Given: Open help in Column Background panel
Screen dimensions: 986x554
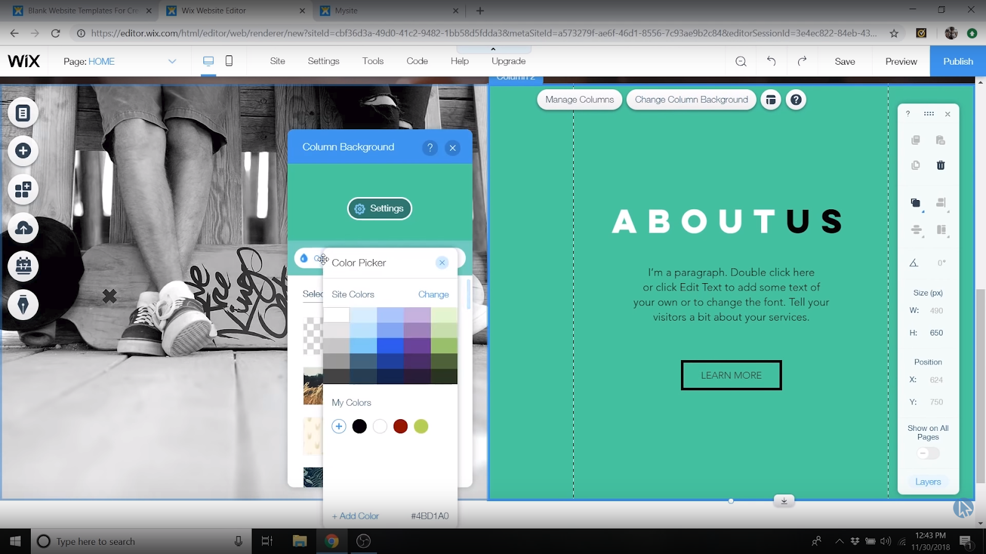Looking at the screenshot, I should pos(430,148).
